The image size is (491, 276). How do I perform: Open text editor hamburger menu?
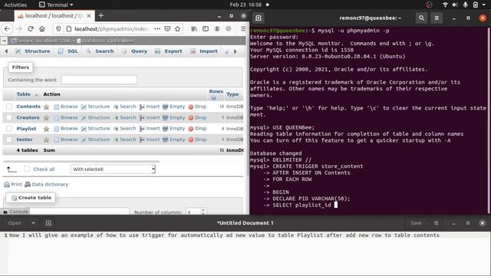pyautogui.click(x=437, y=223)
